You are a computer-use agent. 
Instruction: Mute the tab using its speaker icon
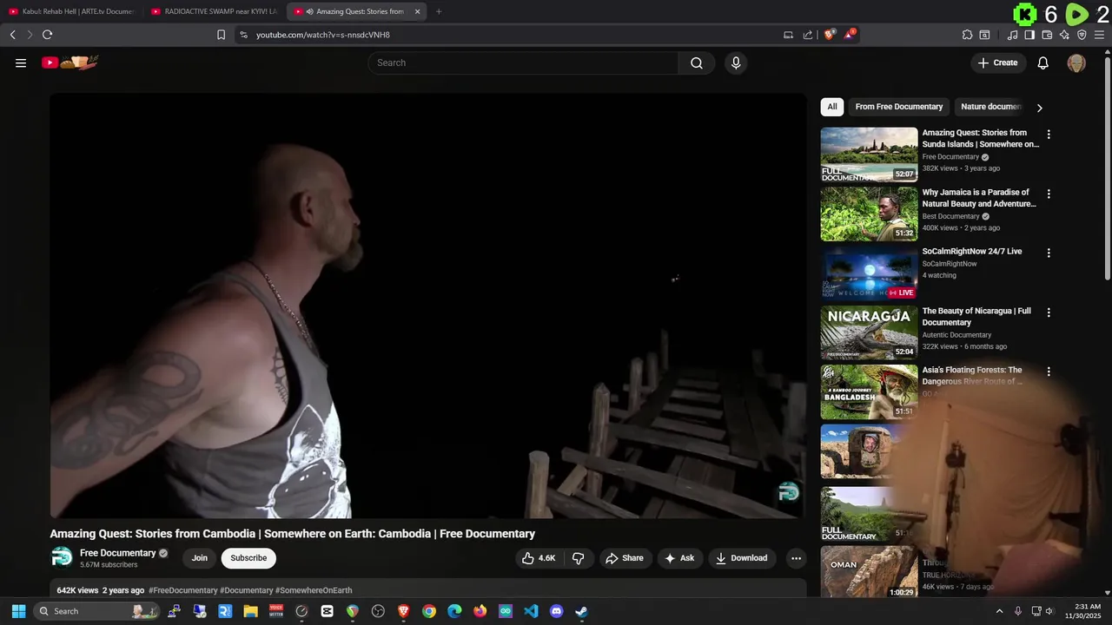pos(310,11)
